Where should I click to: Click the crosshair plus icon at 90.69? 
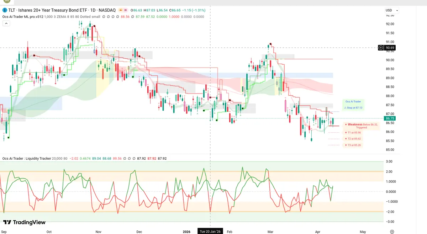tap(381, 48)
